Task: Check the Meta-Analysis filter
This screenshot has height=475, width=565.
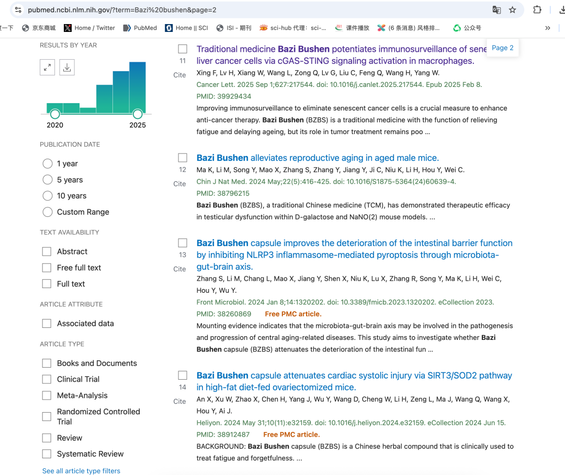Action: coord(47,395)
